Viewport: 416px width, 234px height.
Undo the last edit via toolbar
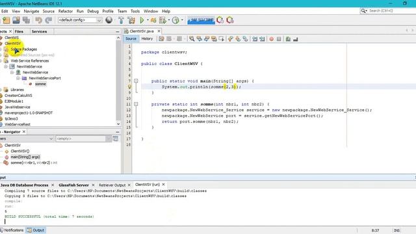click(x=39, y=20)
